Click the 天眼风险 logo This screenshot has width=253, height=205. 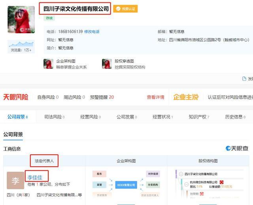pos(16,97)
